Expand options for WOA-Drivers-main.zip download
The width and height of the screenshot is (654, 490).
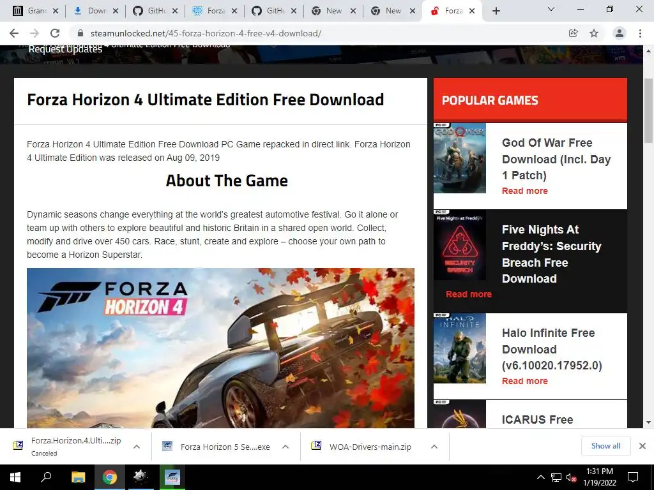tap(434, 447)
